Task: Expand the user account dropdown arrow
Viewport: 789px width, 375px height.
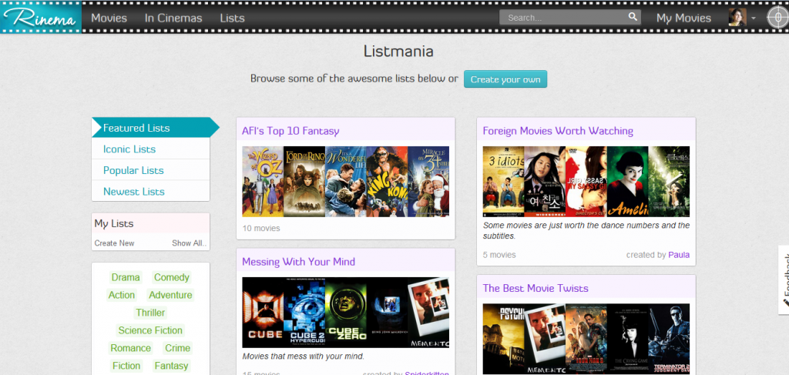Action: 754,18
